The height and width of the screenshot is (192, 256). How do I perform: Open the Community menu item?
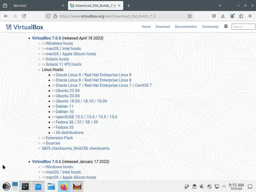pos(210,26)
